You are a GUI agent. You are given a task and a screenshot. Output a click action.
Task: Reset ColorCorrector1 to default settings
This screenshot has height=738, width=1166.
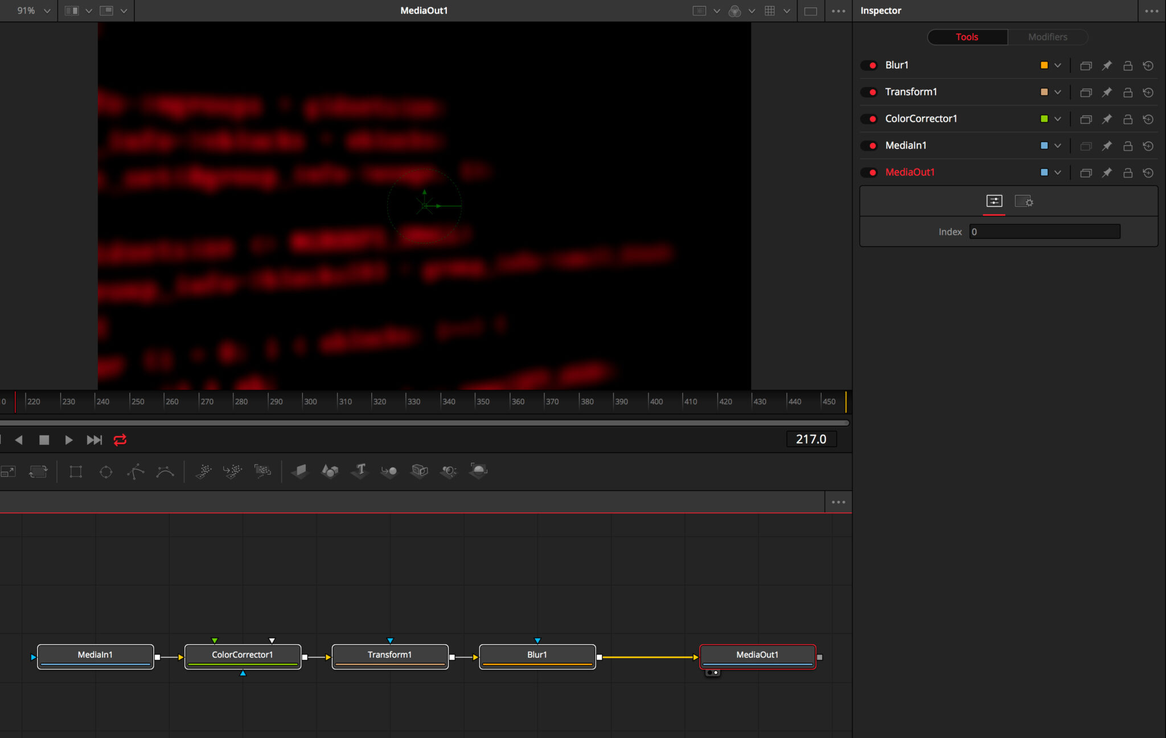point(1148,119)
